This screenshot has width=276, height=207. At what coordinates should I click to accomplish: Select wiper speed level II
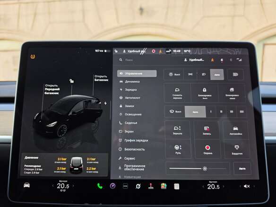221,112
